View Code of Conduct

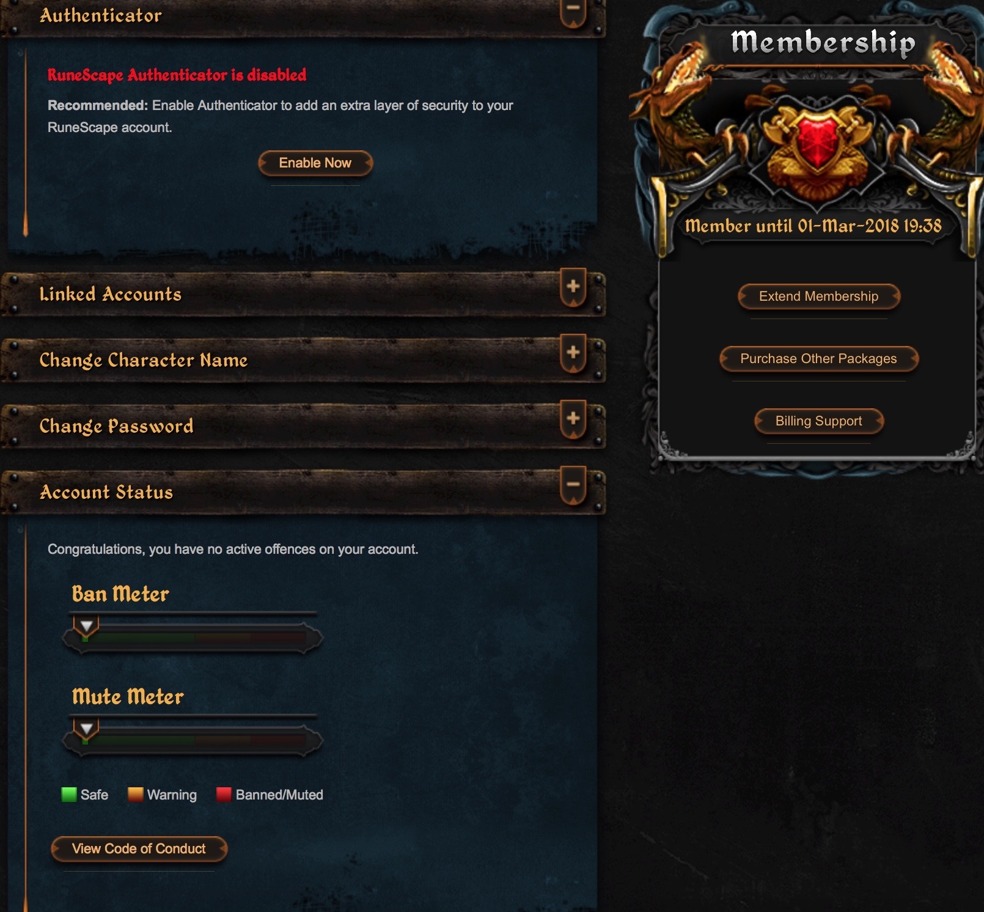coord(139,849)
